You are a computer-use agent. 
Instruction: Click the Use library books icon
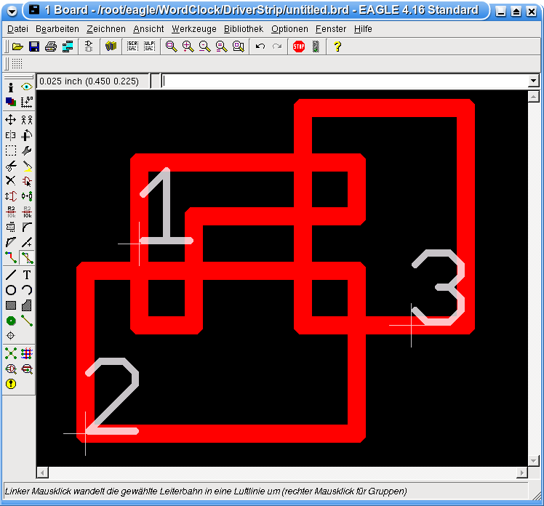[x=111, y=46]
